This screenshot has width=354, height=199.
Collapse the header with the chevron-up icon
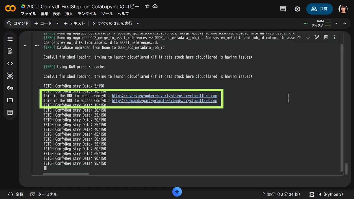[344, 23]
